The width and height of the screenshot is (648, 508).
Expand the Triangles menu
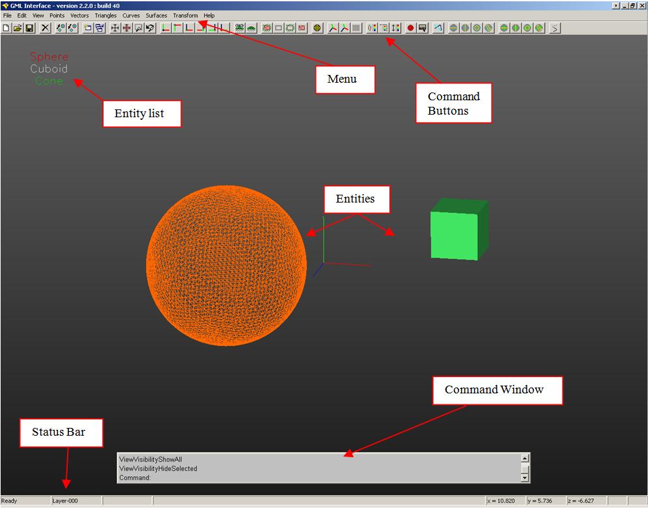(106, 16)
